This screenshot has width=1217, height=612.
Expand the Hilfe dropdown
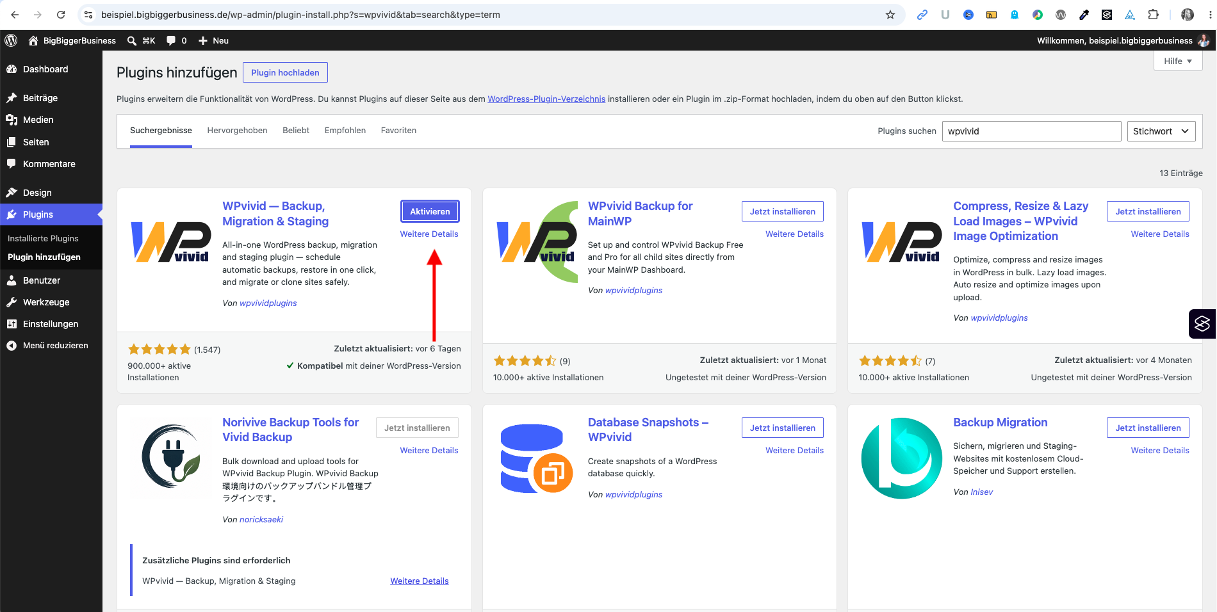(1178, 61)
